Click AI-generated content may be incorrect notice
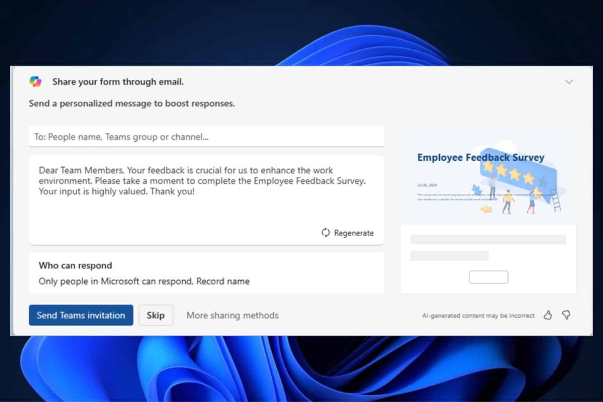This screenshot has height=402, width=603. click(x=478, y=316)
